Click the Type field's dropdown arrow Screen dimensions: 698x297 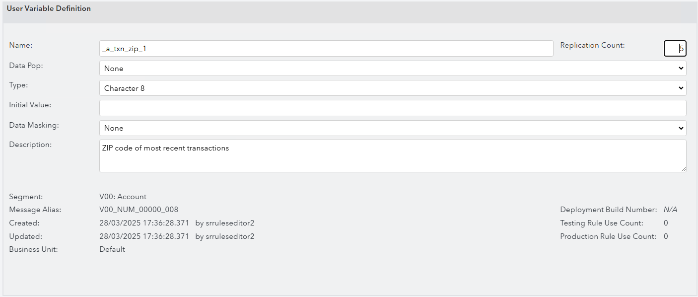pyautogui.click(x=681, y=88)
